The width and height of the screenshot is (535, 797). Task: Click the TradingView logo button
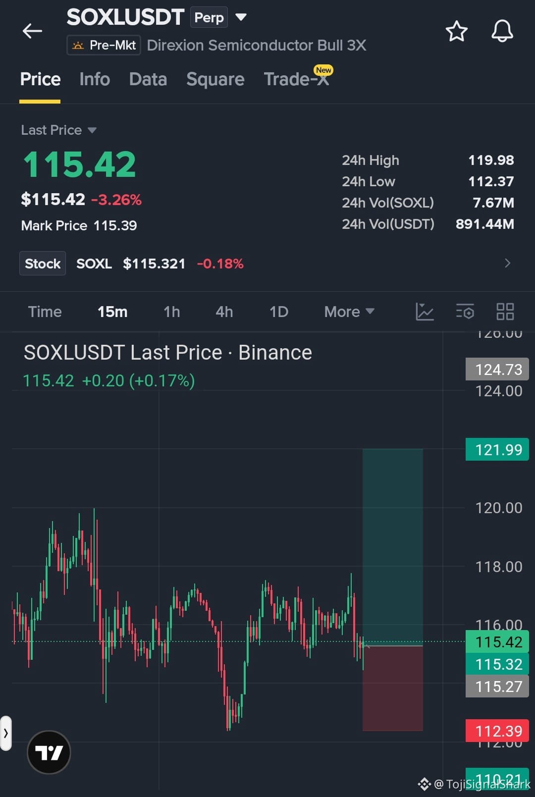point(49,752)
